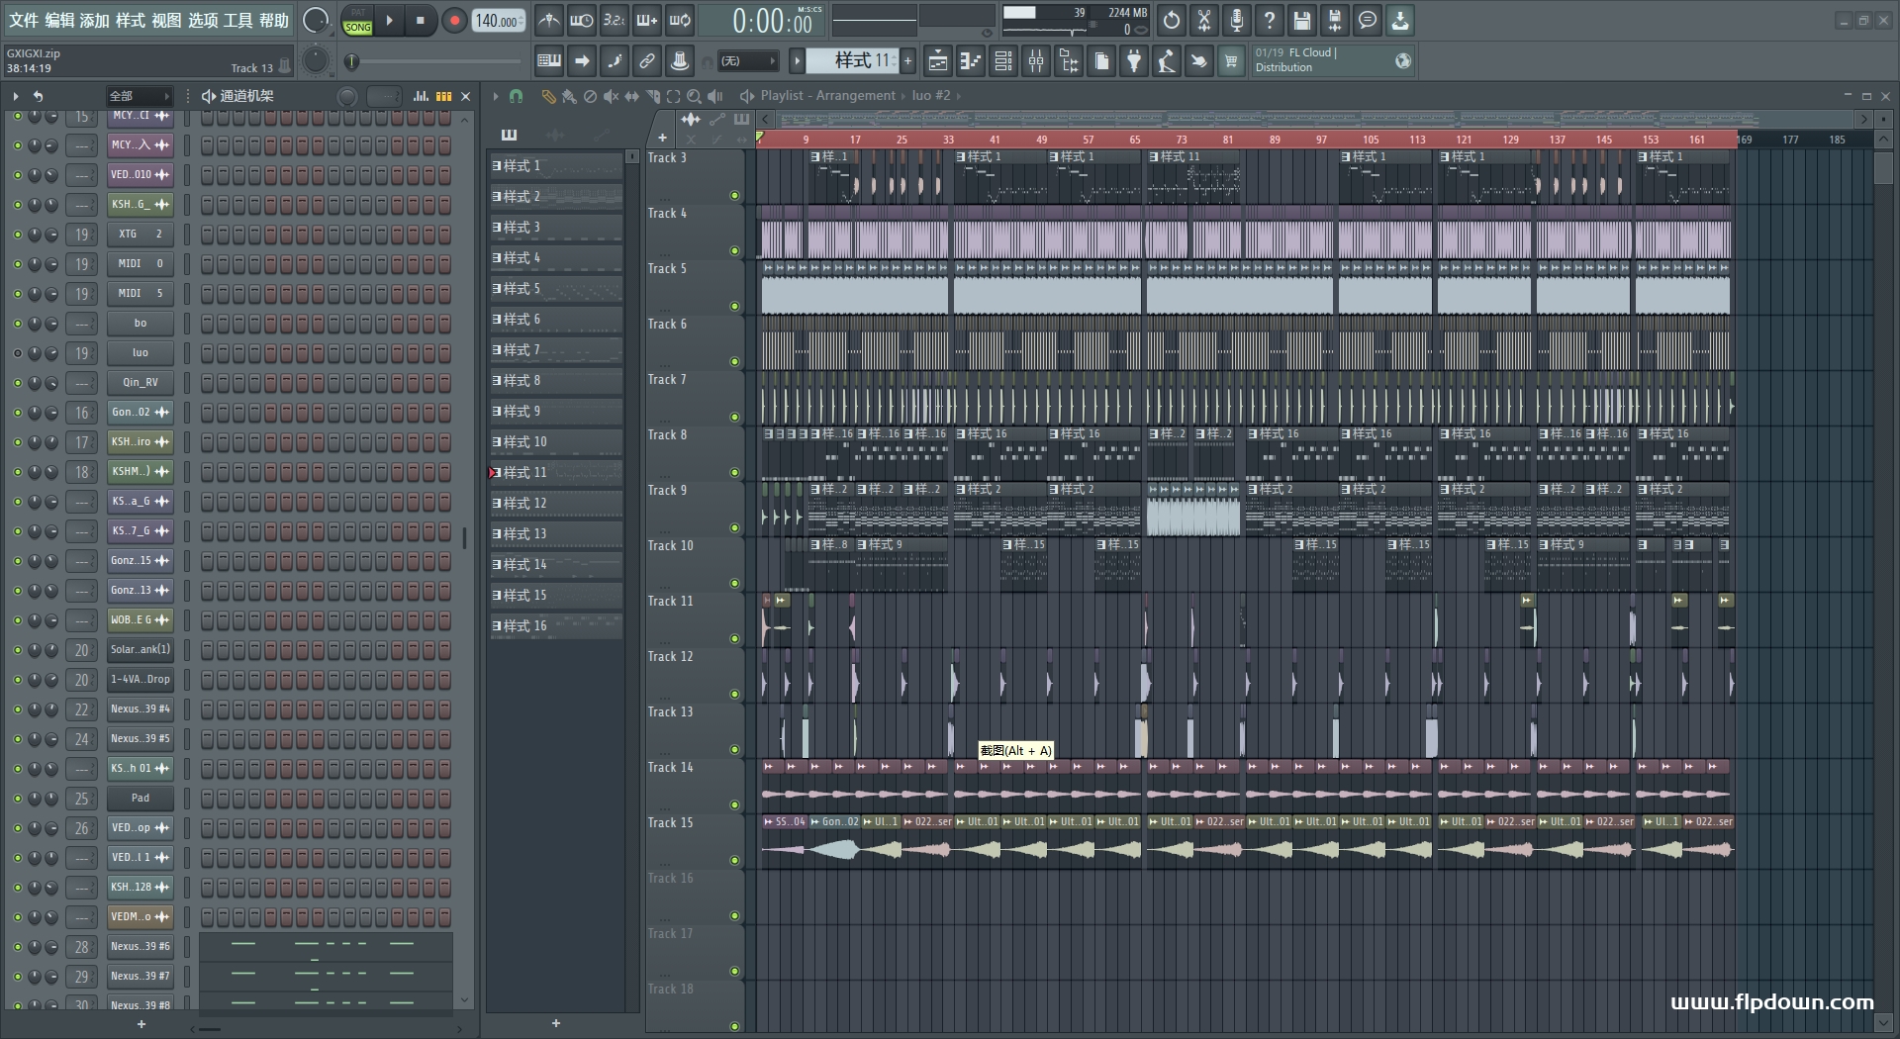Select the Pad channel button
Viewport: 1900px width, 1039px height.
(141, 799)
